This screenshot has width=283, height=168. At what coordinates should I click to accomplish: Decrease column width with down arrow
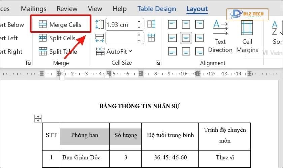click(x=139, y=41)
